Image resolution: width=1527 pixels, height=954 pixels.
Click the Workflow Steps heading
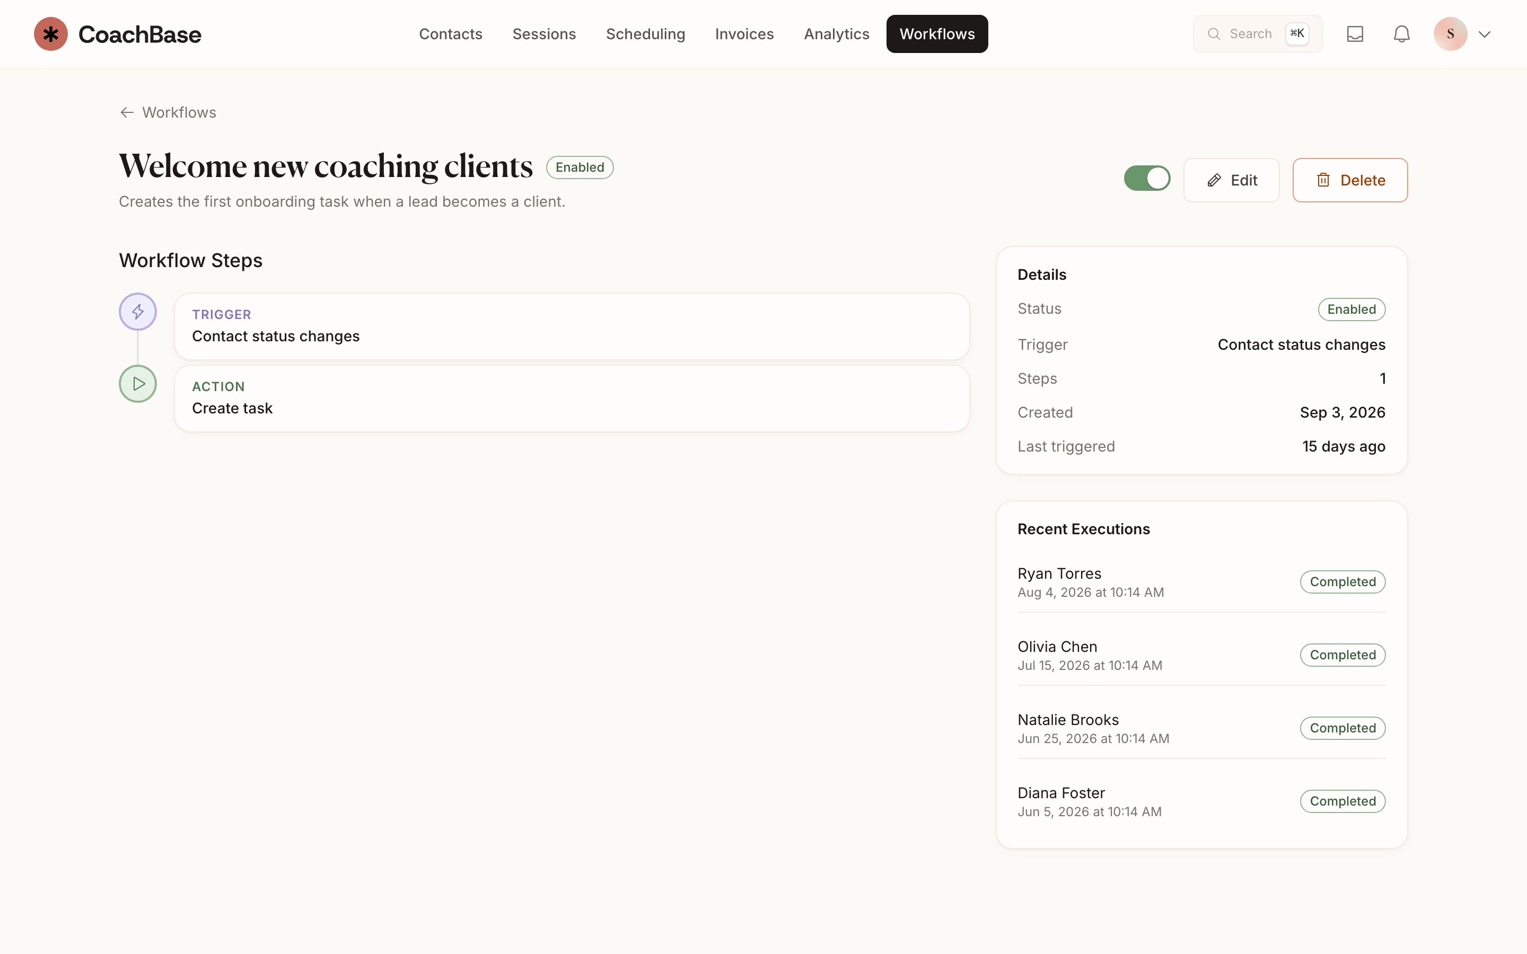[190, 261]
